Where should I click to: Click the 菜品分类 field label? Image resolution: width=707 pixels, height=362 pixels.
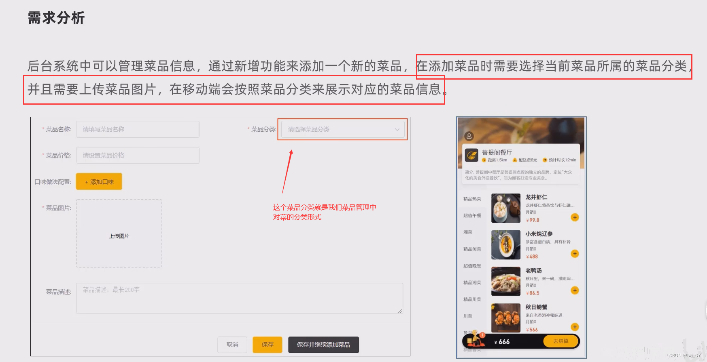pyautogui.click(x=263, y=129)
